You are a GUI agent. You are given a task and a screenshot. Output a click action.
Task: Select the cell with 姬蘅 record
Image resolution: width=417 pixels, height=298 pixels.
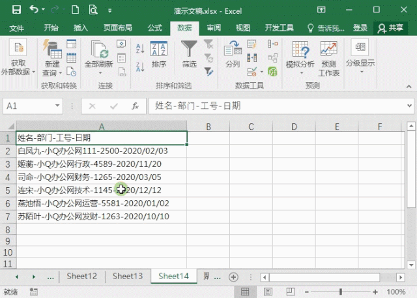coord(102,164)
